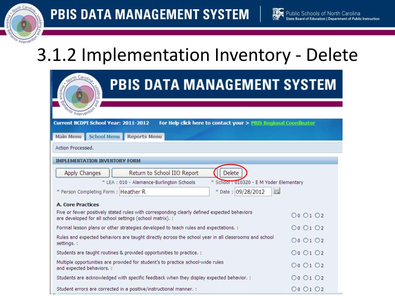This screenshot has height=296, width=395.
Task: Select 1 for students taught routines item
Action: (306, 252)
